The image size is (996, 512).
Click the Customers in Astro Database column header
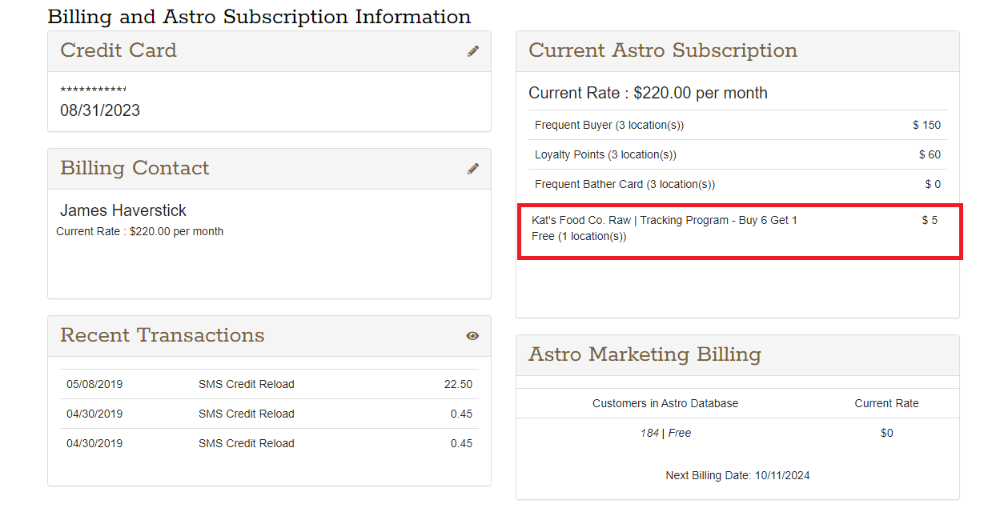point(665,403)
